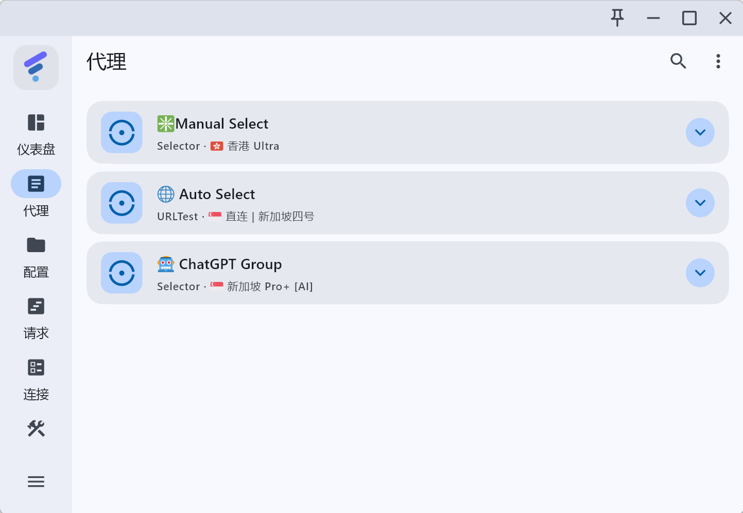The image size is (743, 513).
Task: Expand the Manual Select proxy group
Action: click(700, 132)
